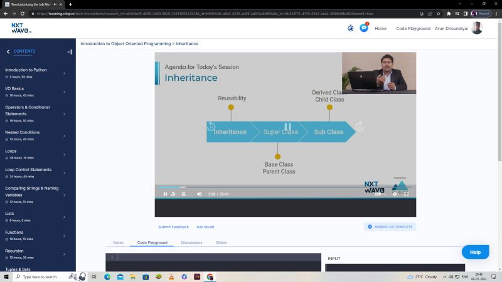Open chat notifications icon in header
The image size is (502, 282).
coord(364,28)
